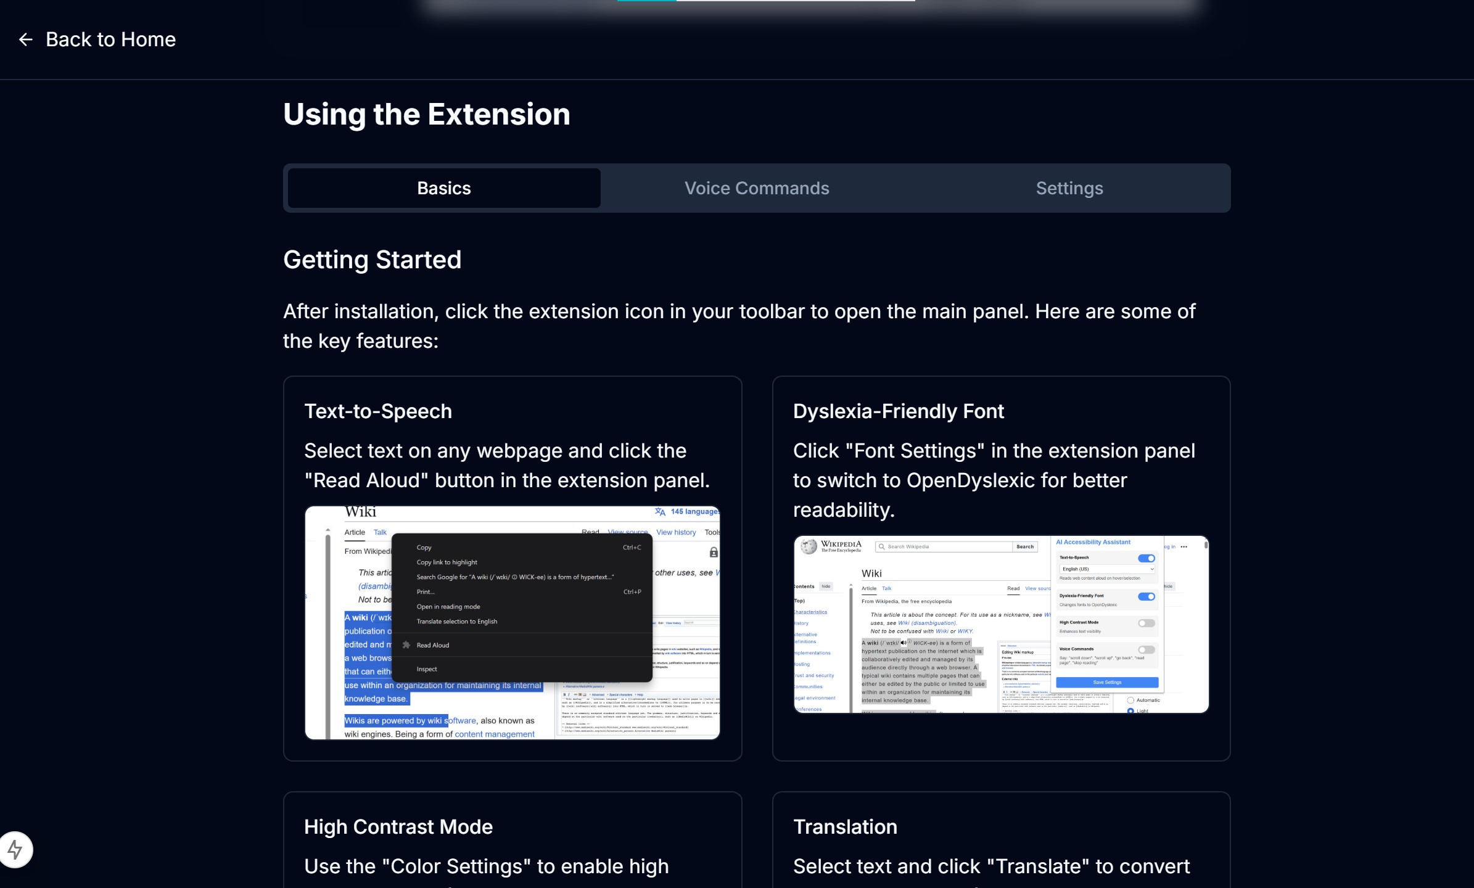Click the puzzle piece icon beside Read Aloud
Image resolution: width=1474 pixels, height=888 pixels.
point(406,645)
